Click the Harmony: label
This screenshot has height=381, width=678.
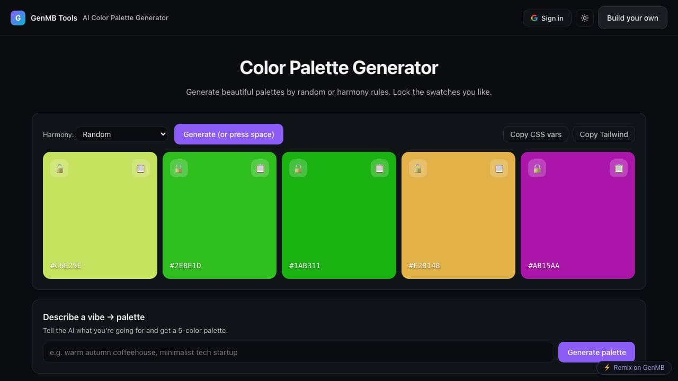(58, 135)
